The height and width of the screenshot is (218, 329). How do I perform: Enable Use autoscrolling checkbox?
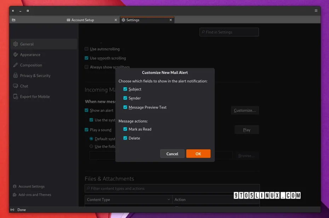coord(86,49)
